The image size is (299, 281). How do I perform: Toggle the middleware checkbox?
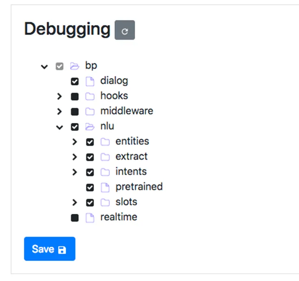tap(75, 112)
